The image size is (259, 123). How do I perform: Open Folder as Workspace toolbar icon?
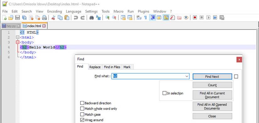tap(179, 18)
